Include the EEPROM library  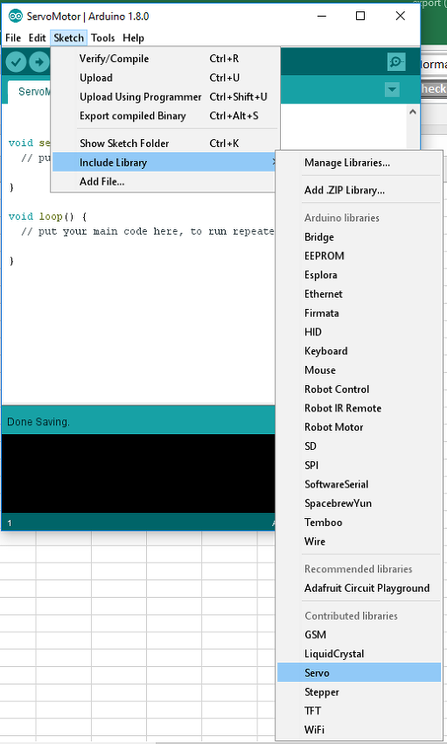359,256
